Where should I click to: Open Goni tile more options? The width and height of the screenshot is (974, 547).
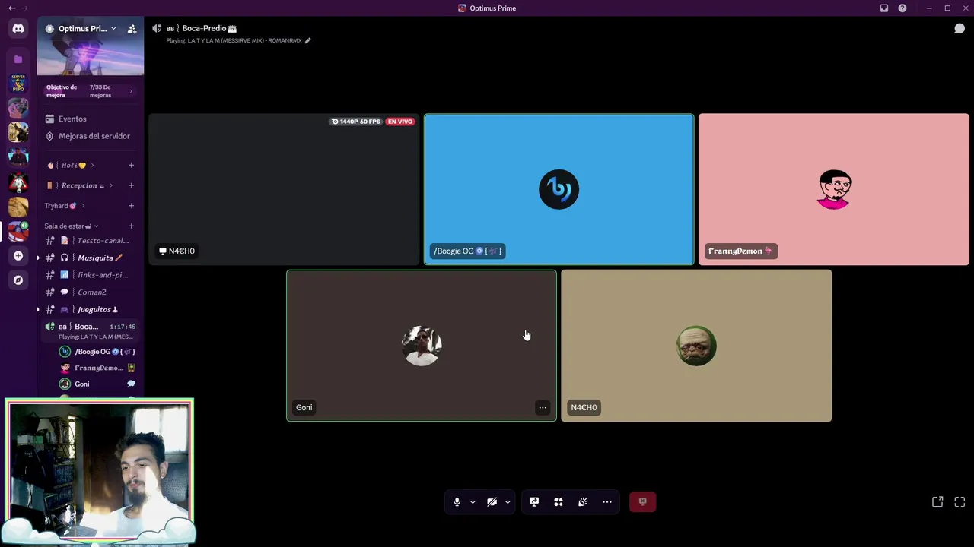click(543, 408)
